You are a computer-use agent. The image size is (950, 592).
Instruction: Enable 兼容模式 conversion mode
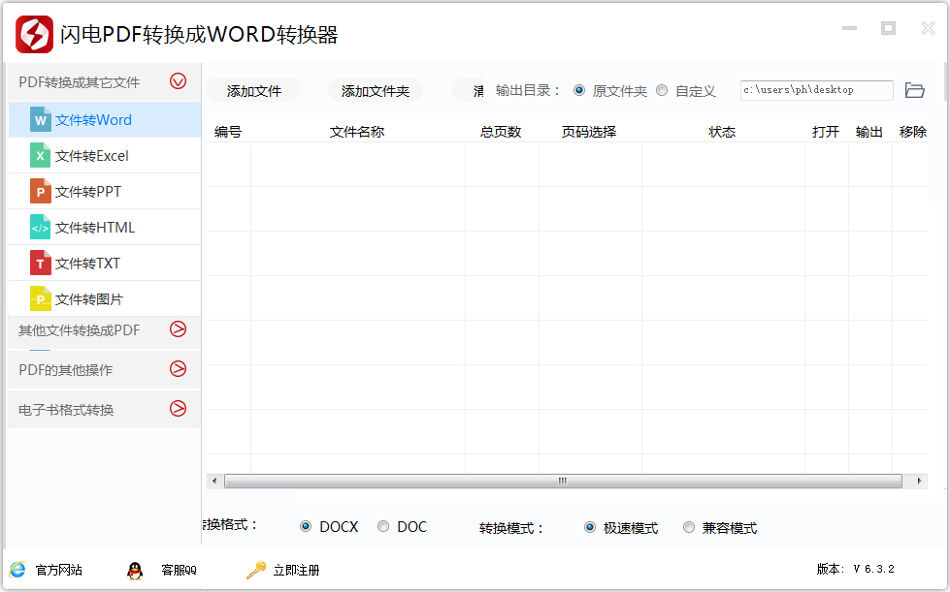pos(689,528)
